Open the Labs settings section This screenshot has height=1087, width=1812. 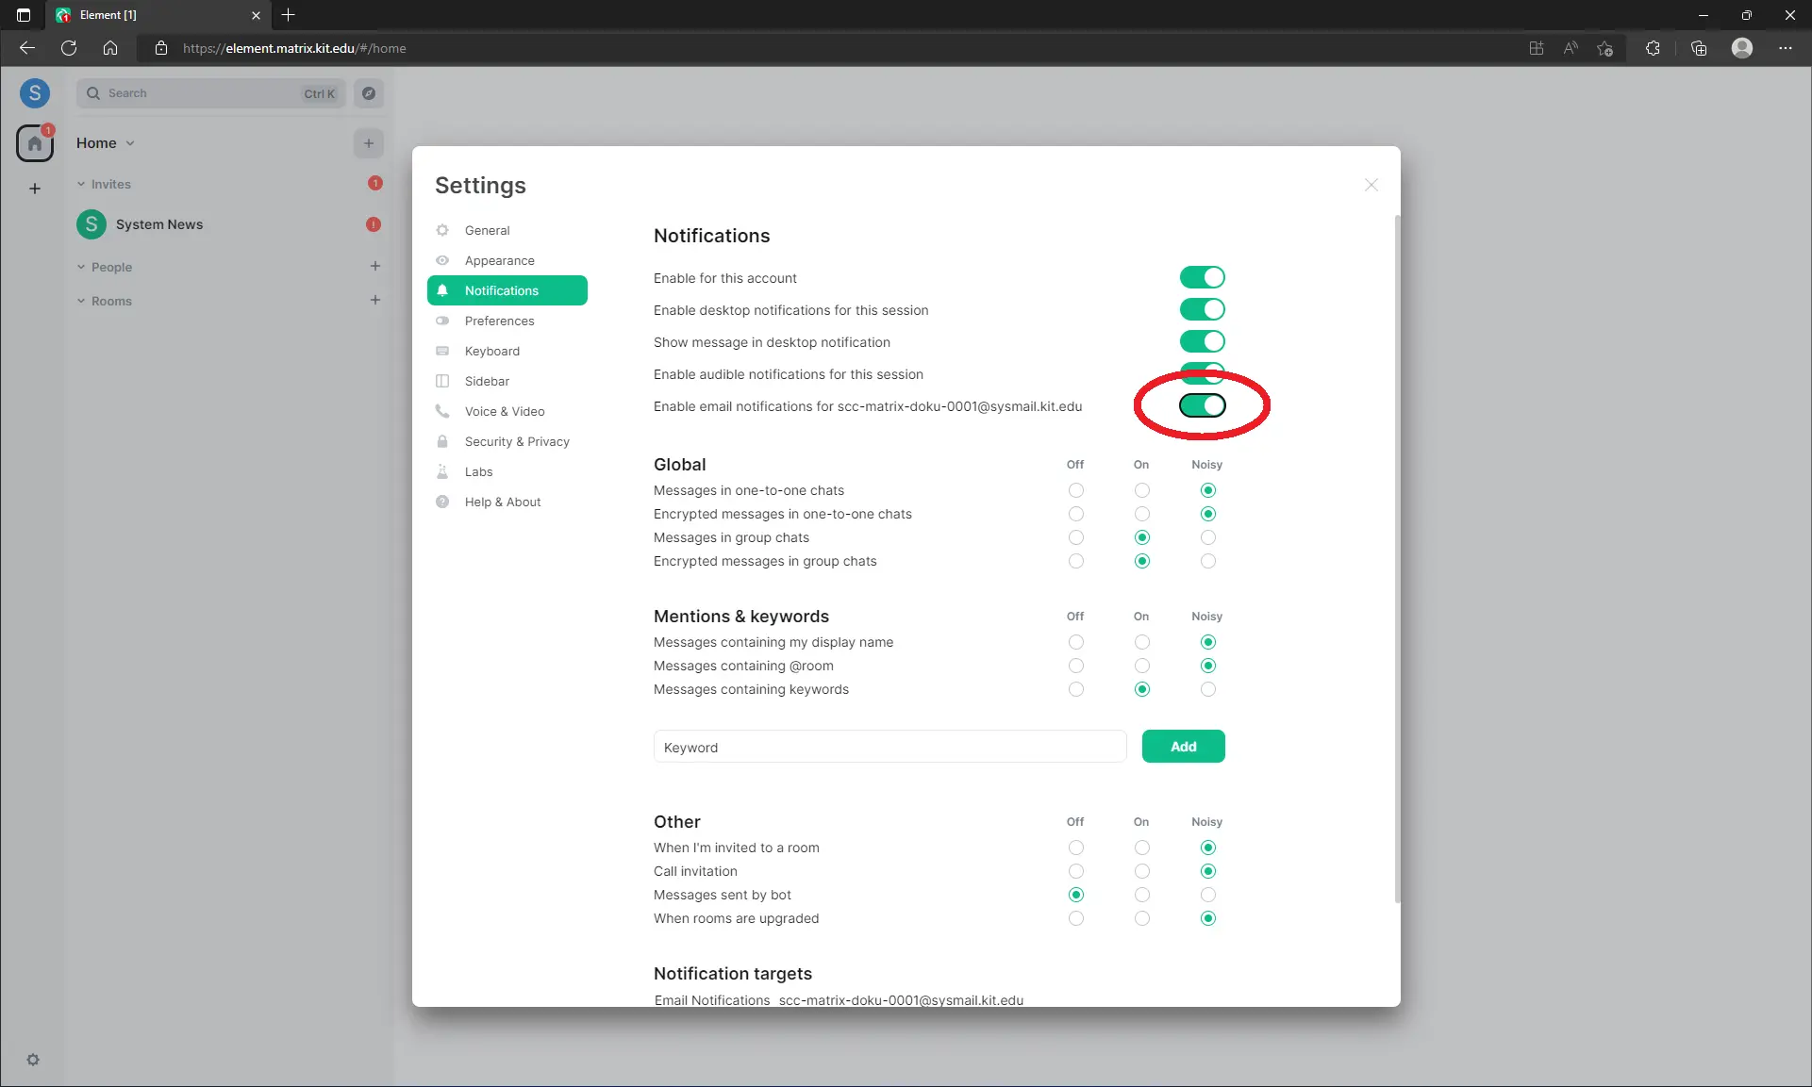pyautogui.click(x=477, y=471)
